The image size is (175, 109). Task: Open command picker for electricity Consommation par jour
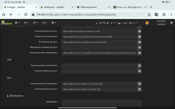pos(139,31)
